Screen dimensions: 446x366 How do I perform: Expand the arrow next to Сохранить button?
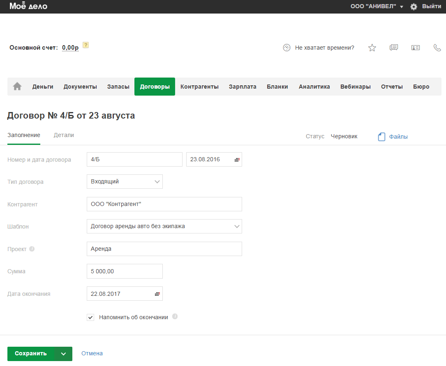pyautogui.click(x=63, y=354)
